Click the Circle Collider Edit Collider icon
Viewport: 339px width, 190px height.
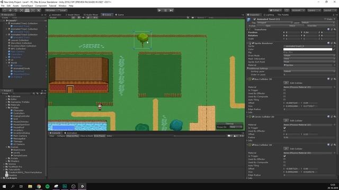(x=286, y=120)
